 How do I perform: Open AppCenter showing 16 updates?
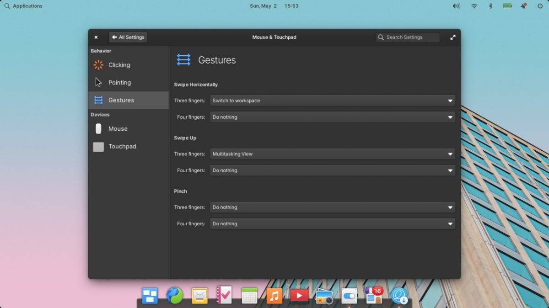coord(373,296)
